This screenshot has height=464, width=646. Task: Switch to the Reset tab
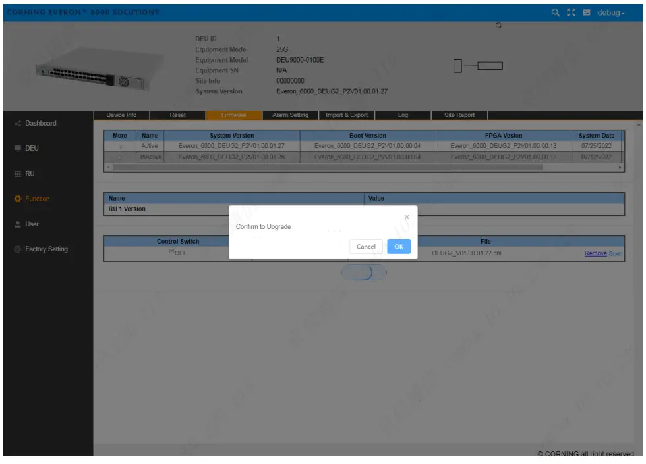click(x=177, y=115)
